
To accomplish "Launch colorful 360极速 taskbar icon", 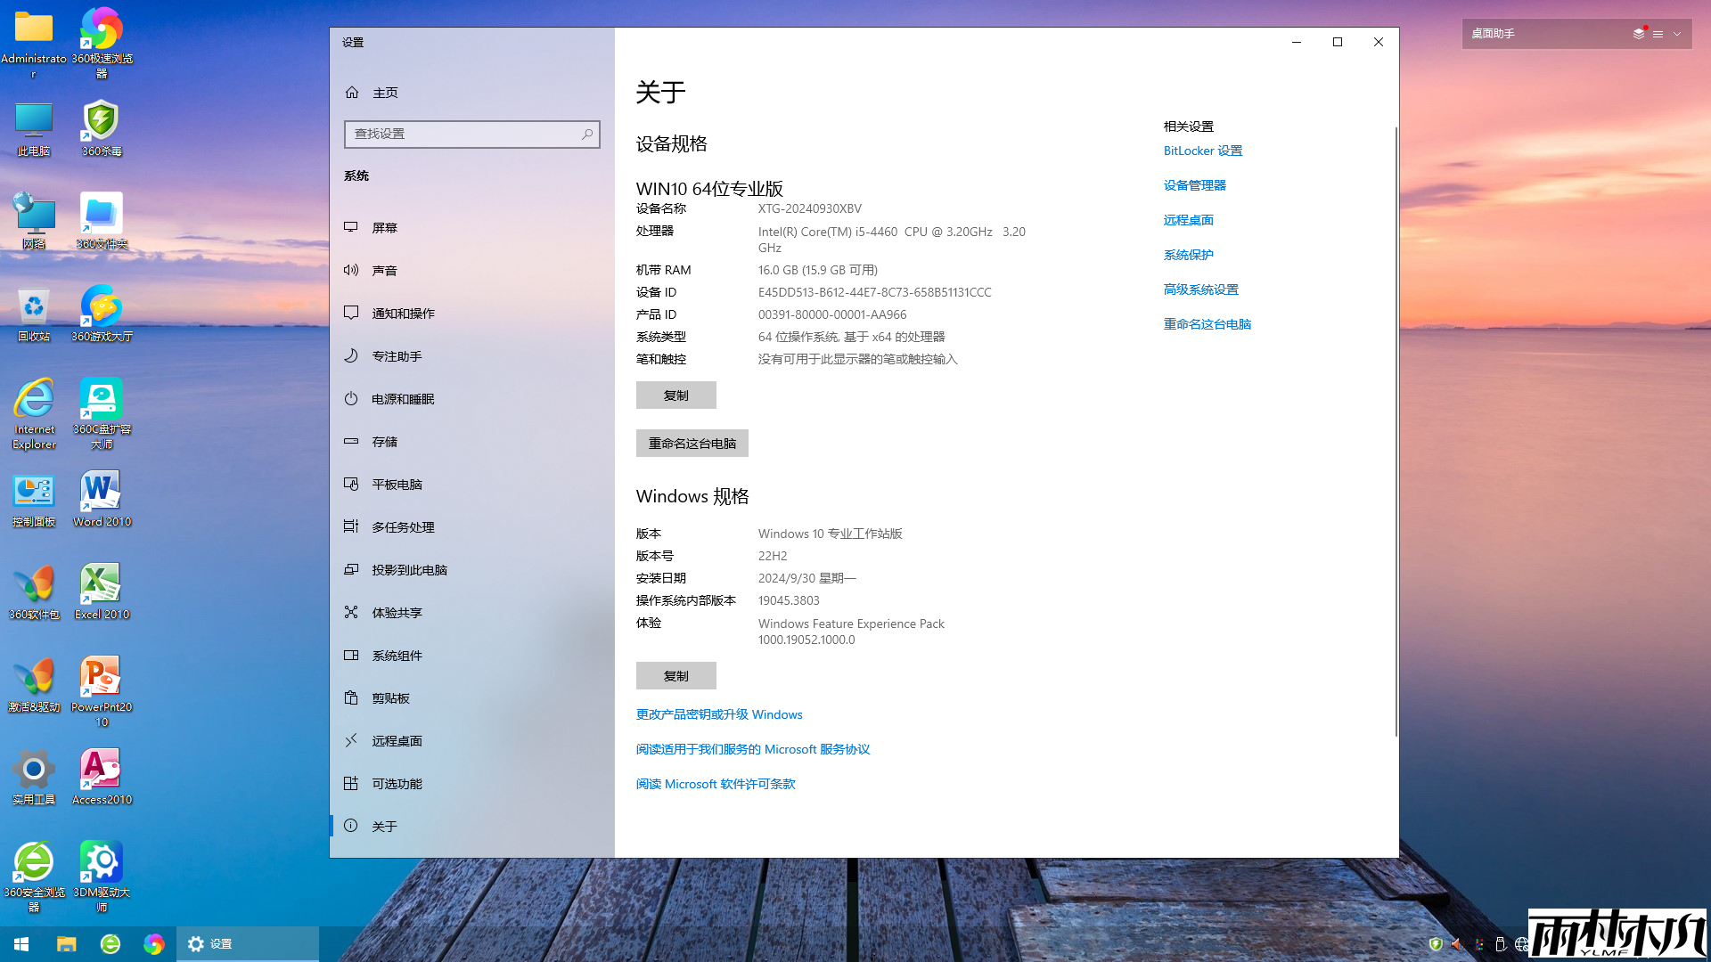I will point(154,944).
